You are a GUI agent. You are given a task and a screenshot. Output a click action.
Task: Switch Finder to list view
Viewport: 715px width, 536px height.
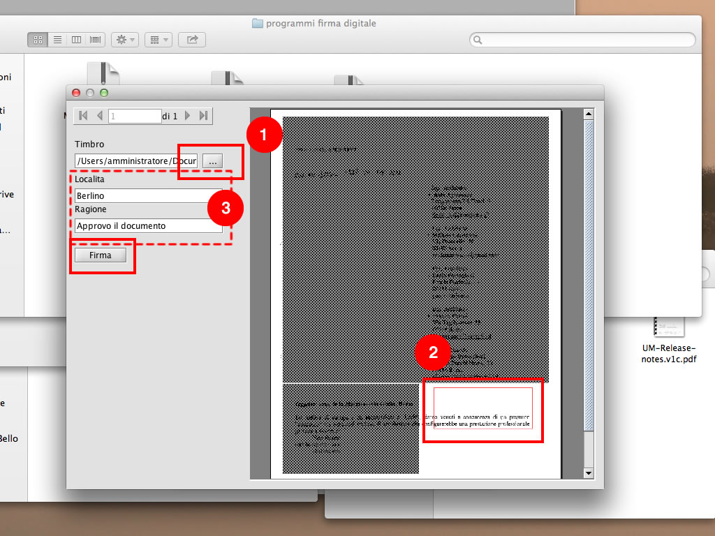pos(57,40)
